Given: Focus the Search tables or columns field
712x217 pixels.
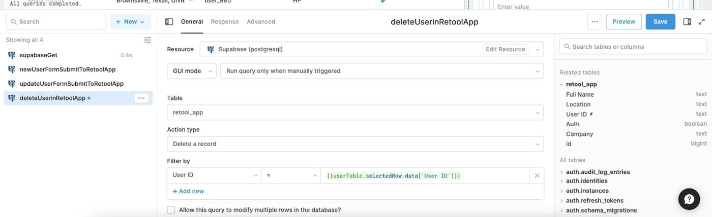Looking at the screenshot, I should [x=633, y=47].
